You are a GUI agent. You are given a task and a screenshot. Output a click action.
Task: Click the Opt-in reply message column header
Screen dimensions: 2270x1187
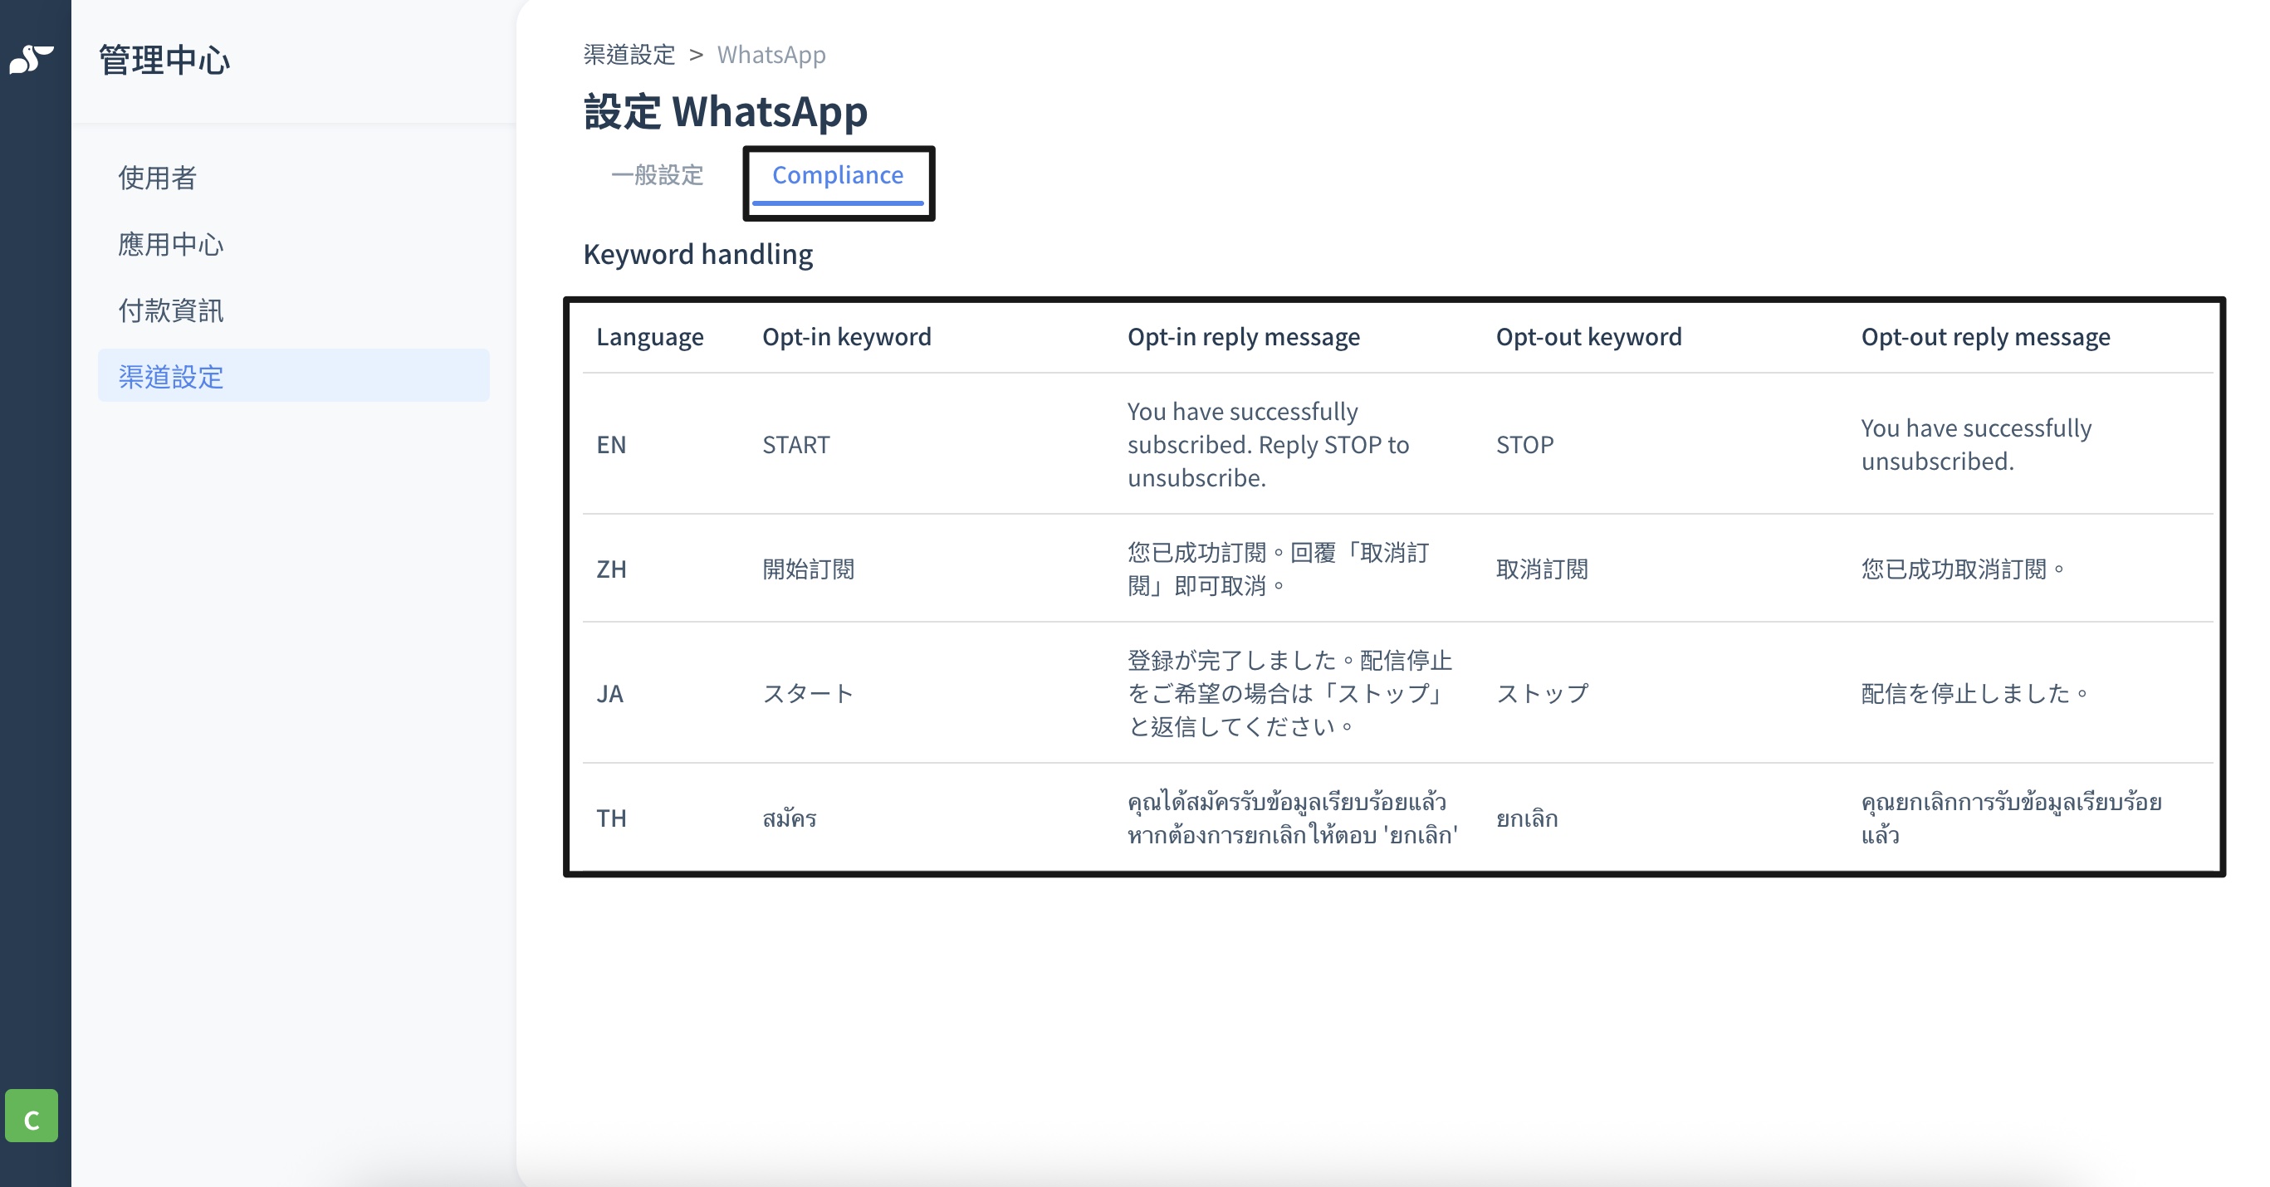(x=1244, y=337)
